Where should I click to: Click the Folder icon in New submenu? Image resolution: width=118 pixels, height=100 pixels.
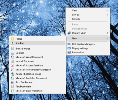tap(13, 39)
